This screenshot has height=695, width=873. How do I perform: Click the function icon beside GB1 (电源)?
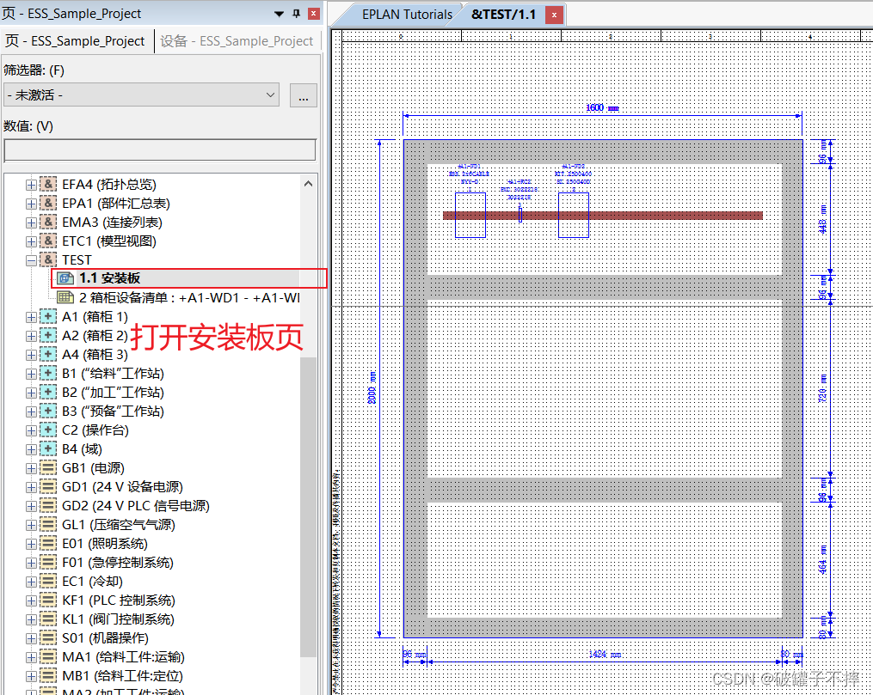tap(49, 468)
